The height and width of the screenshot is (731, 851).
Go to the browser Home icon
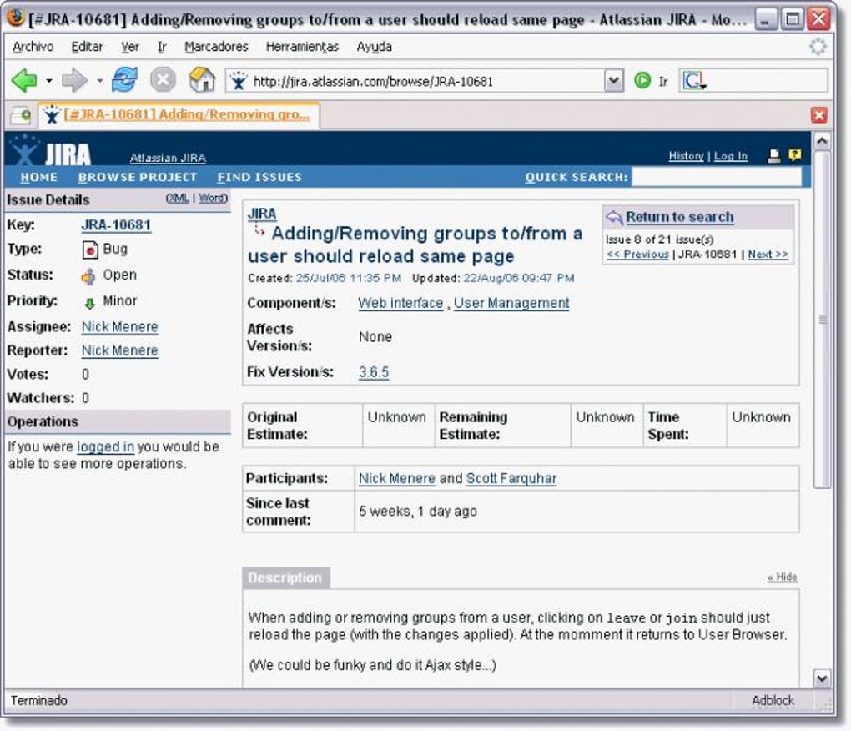[x=202, y=80]
